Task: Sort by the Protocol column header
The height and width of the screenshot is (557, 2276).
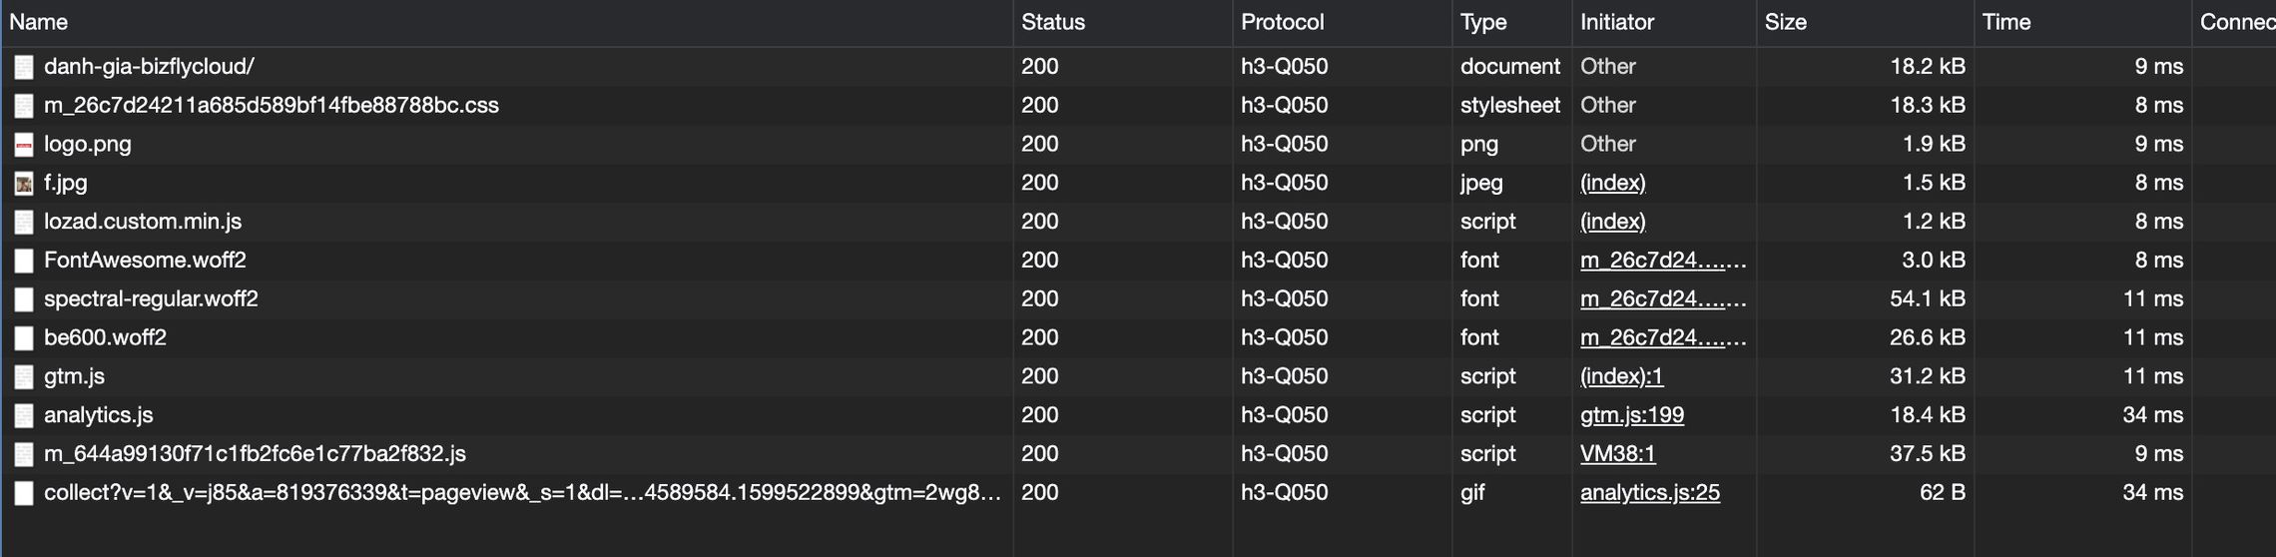Action: [1283, 22]
